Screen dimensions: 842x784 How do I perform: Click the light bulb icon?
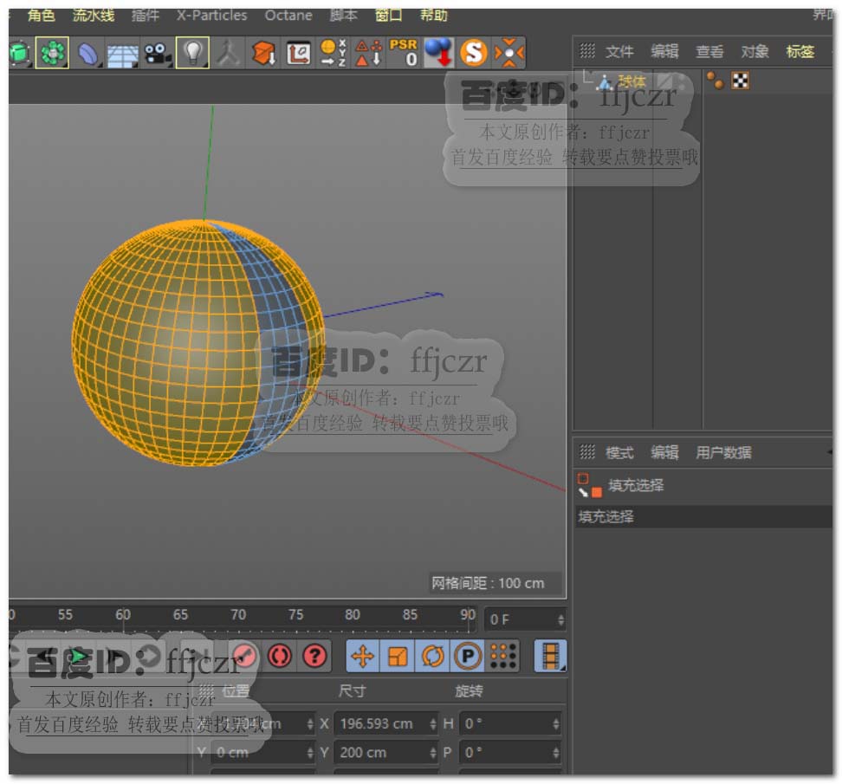193,53
